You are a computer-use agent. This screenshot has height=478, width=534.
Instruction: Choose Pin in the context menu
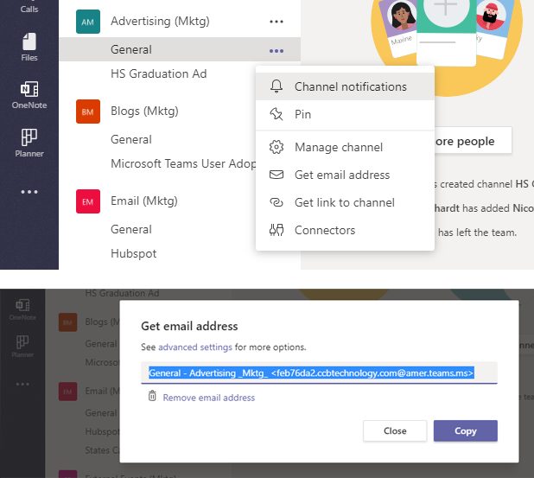[345, 114]
